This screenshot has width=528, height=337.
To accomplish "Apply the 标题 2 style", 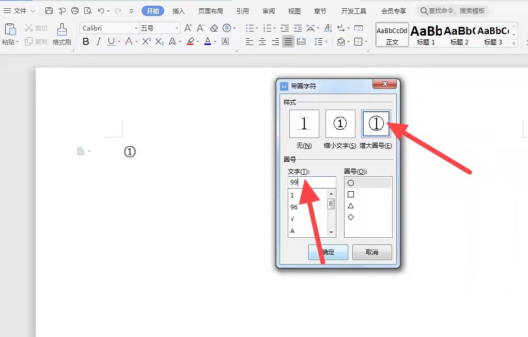I will tap(459, 35).
